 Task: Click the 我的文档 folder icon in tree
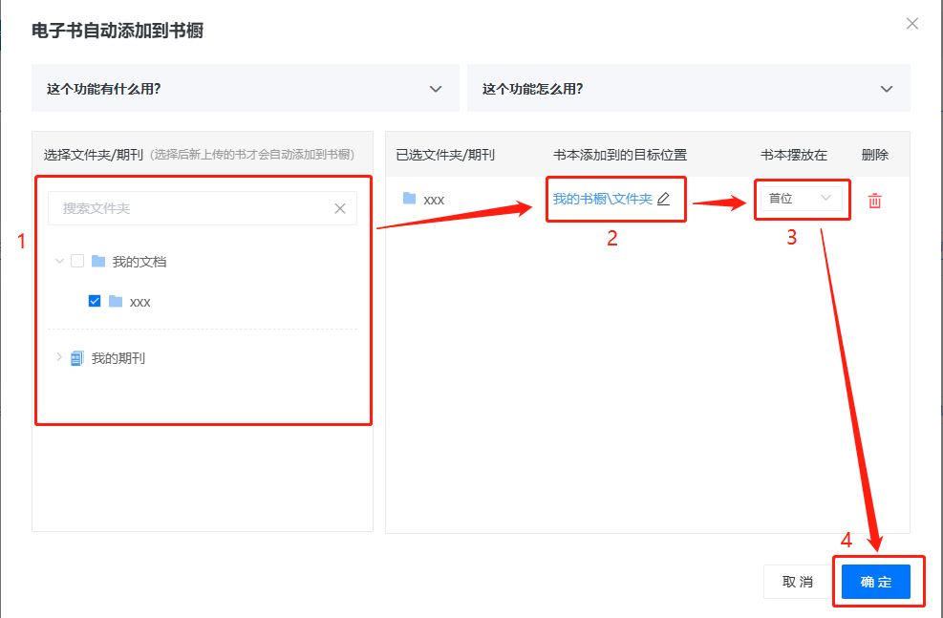click(97, 262)
